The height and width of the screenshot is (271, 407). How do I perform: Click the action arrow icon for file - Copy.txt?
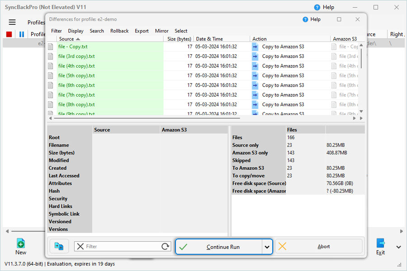coord(255,47)
